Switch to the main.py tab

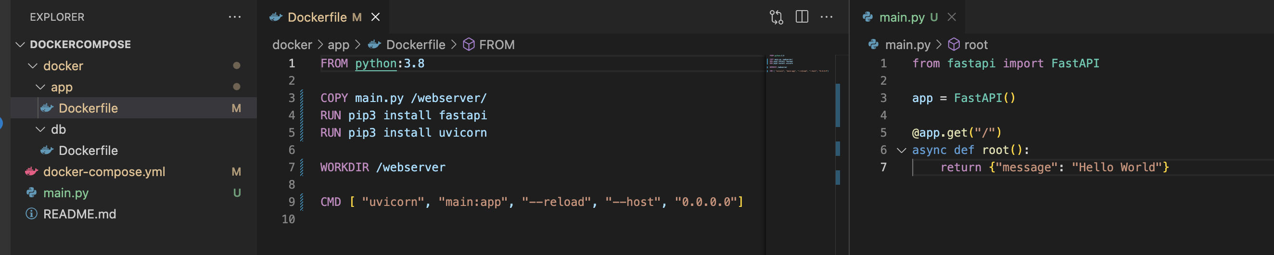[x=901, y=17]
